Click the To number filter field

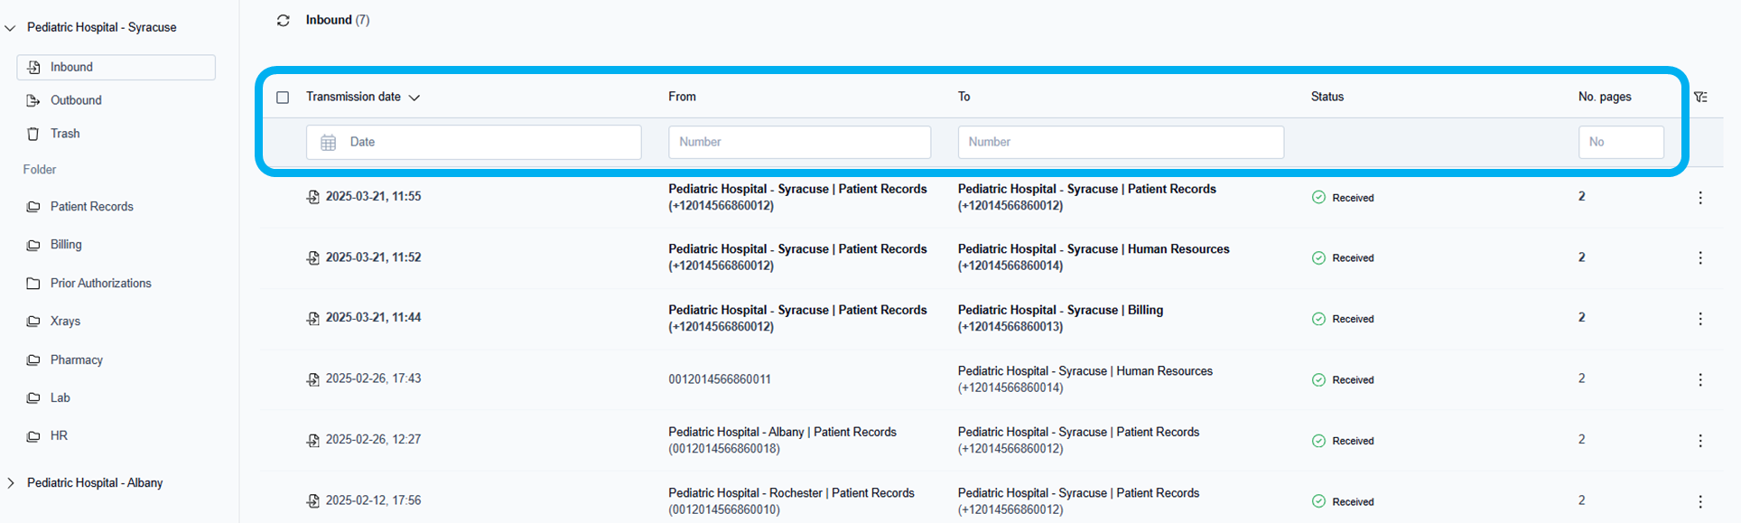point(1120,142)
